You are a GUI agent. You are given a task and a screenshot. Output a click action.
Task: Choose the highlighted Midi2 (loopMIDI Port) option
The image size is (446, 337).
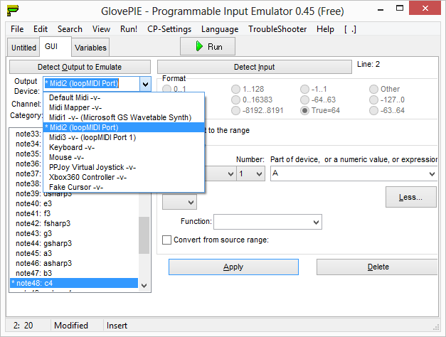click(x=124, y=127)
